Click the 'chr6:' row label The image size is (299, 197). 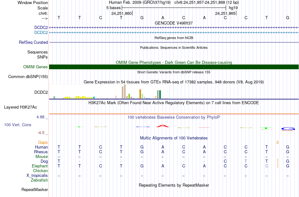tap(43, 13)
